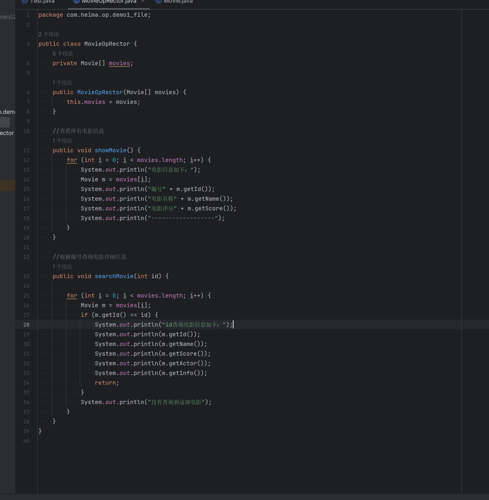Click the "for" keyword on line 12
Screen dimensions: 489x500
tap(72, 160)
